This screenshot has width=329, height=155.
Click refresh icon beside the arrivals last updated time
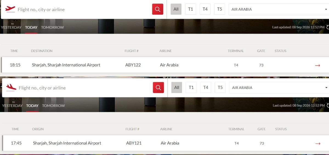point(328,105)
